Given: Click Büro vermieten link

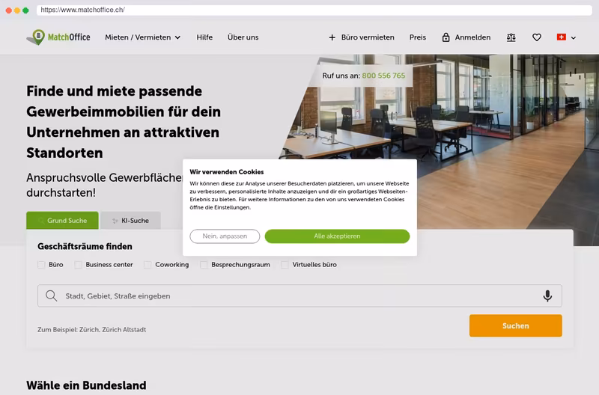Looking at the screenshot, I should (368, 37).
